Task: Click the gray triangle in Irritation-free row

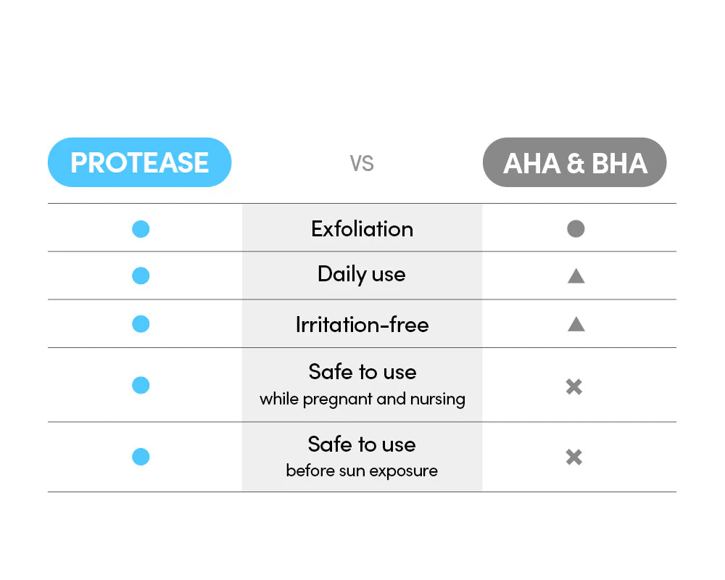Action: (x=576, y=323)
